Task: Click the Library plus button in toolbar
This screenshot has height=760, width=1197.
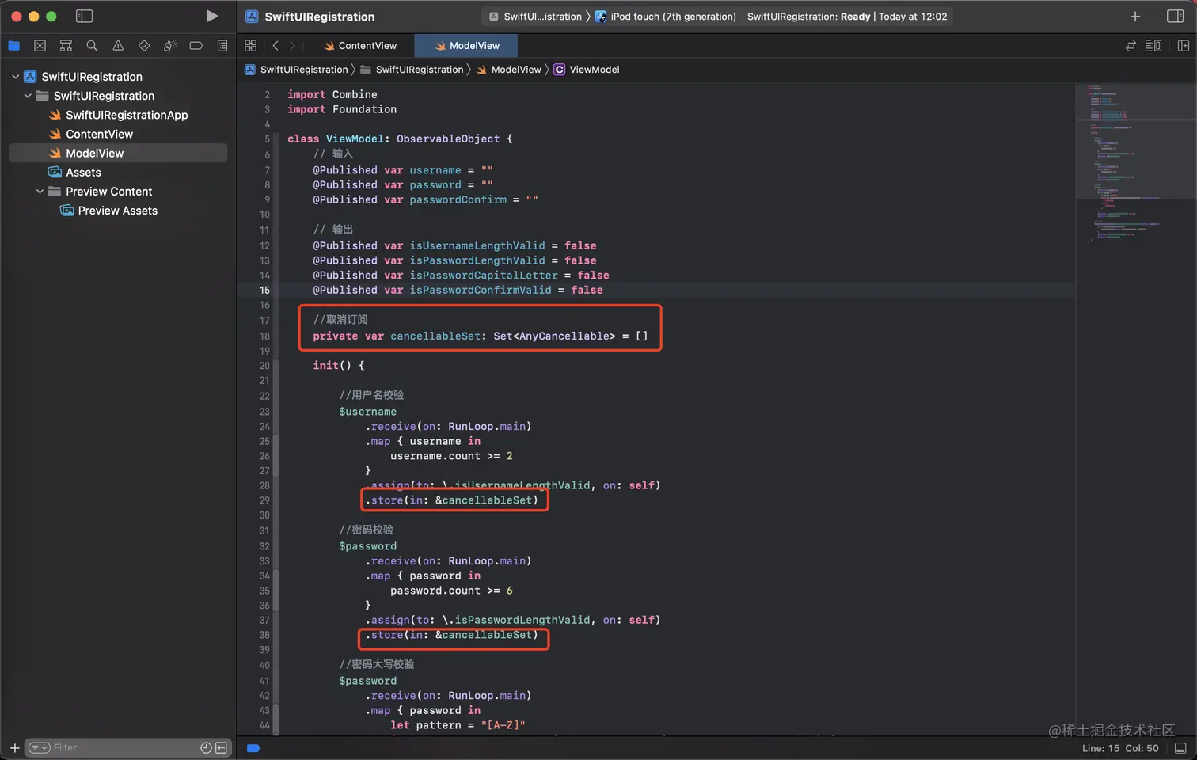Action: pyautogui.click(x=1135, y=16)
